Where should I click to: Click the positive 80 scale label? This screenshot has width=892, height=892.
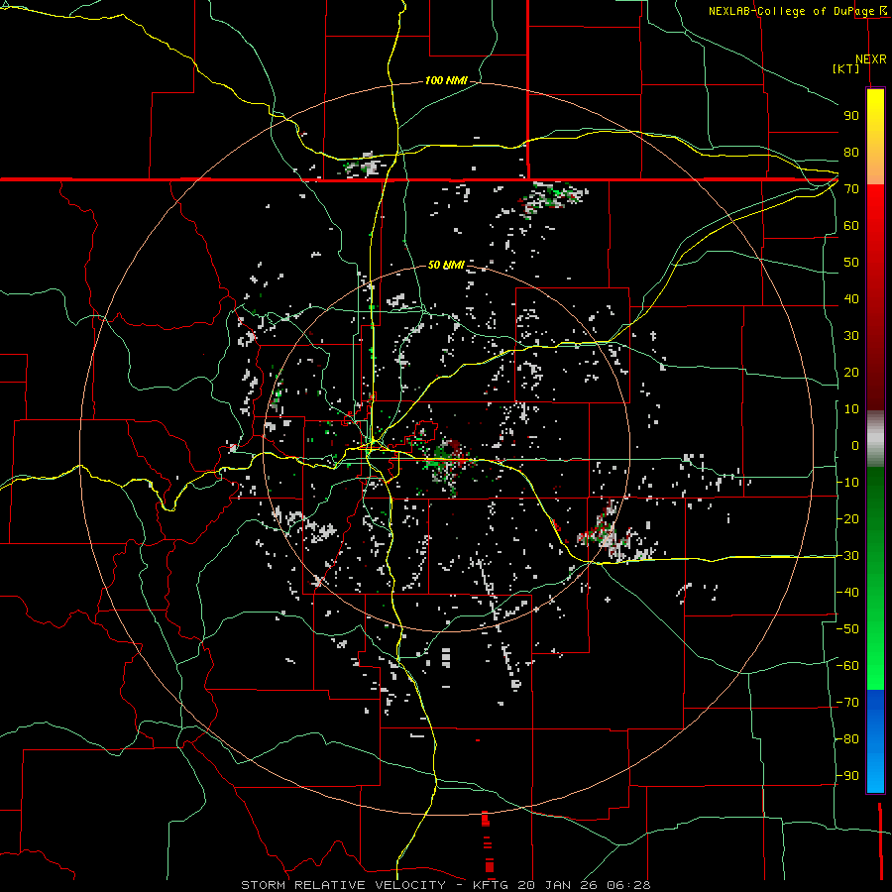point(851,153)
